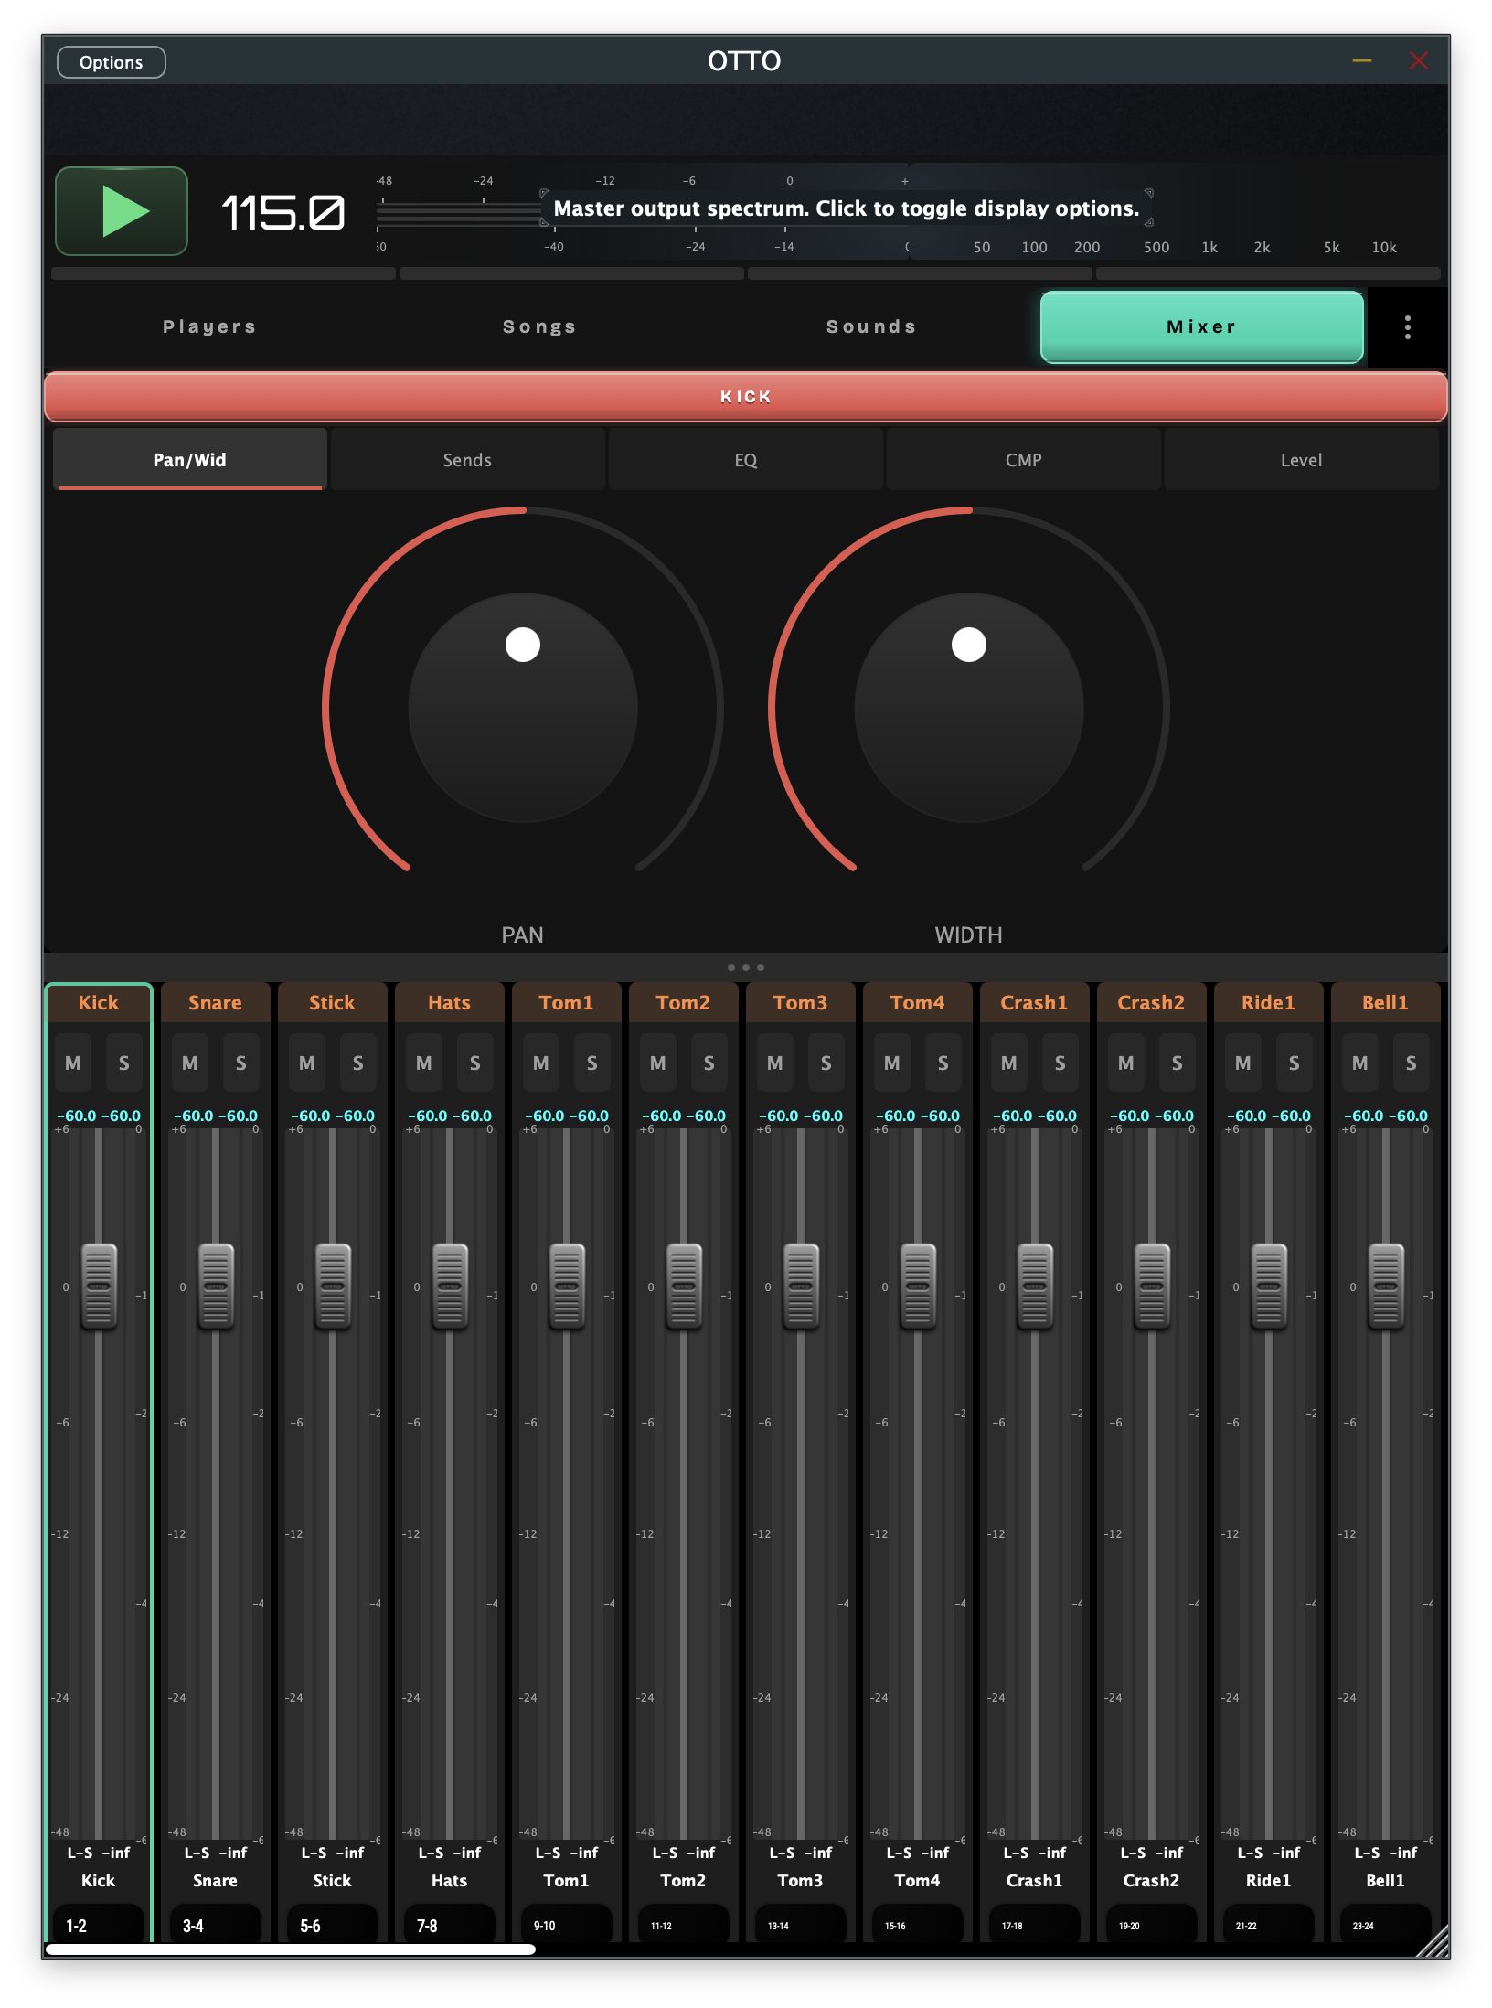1492x2008 pixels.
Task: Solo the Tom4 channel
Action: pyautogui.click(x=943, y=1063)
